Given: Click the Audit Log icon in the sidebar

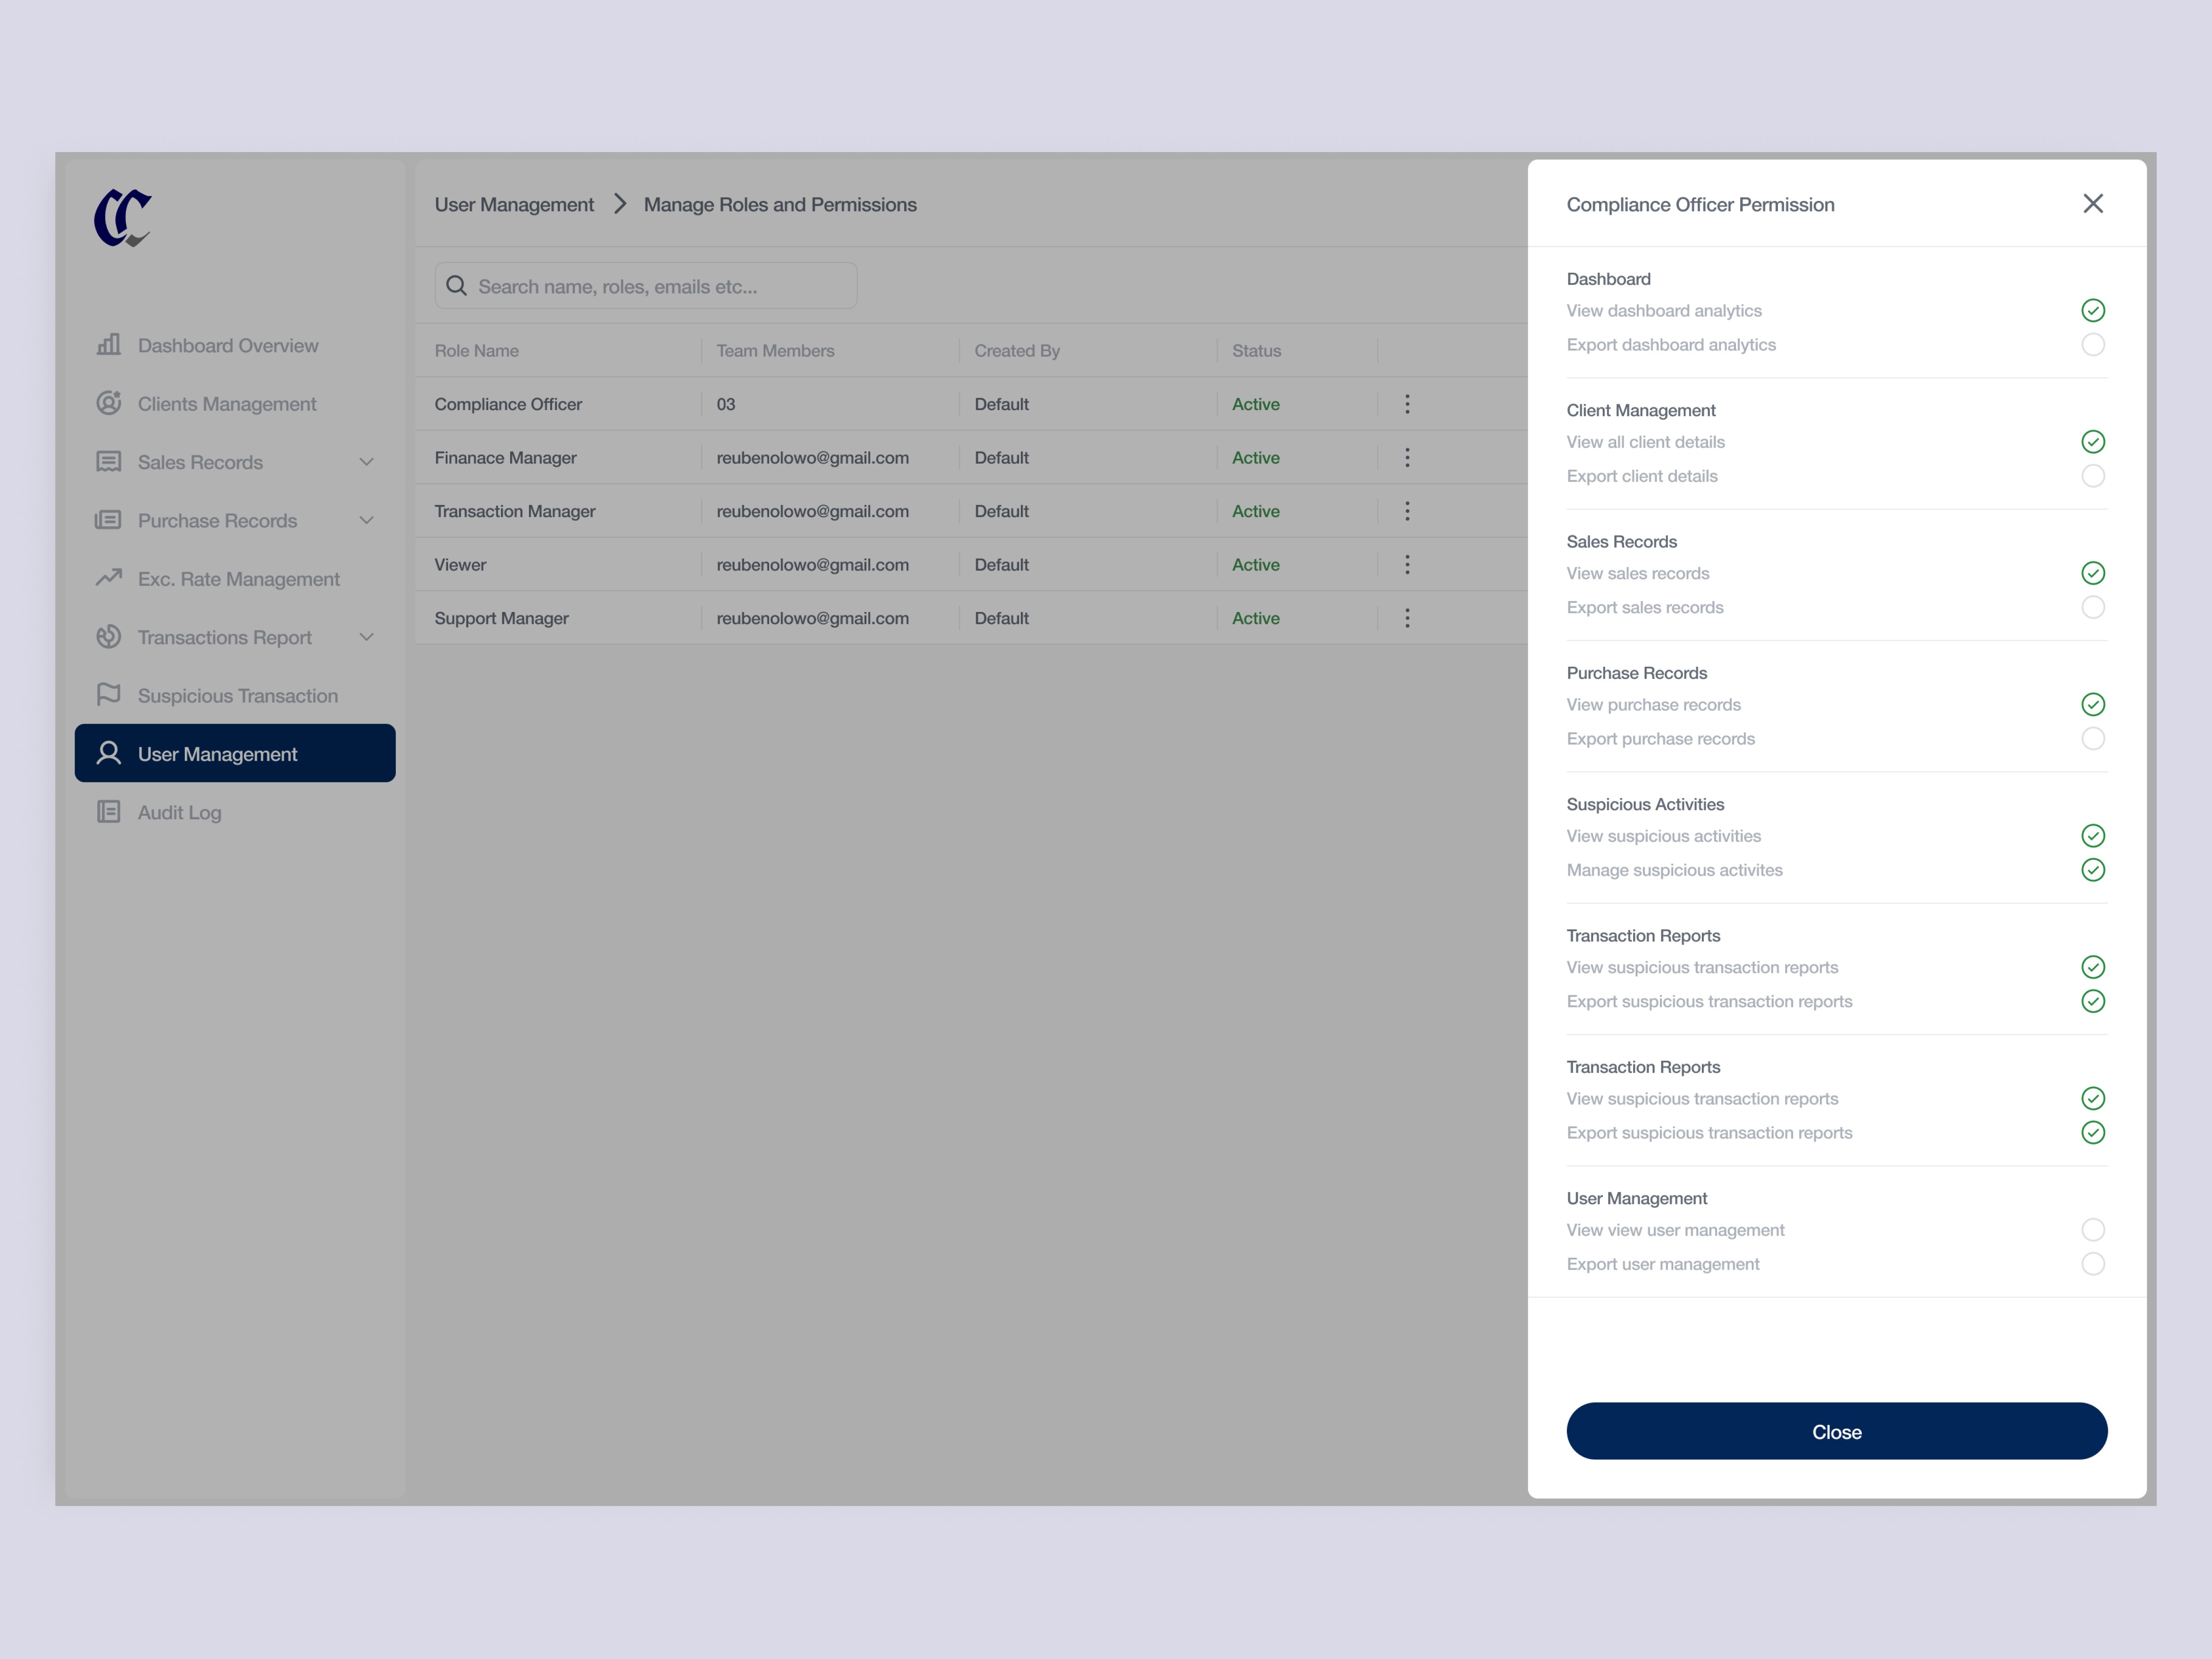Looking at the screenshot, I should tap(108, 812).
